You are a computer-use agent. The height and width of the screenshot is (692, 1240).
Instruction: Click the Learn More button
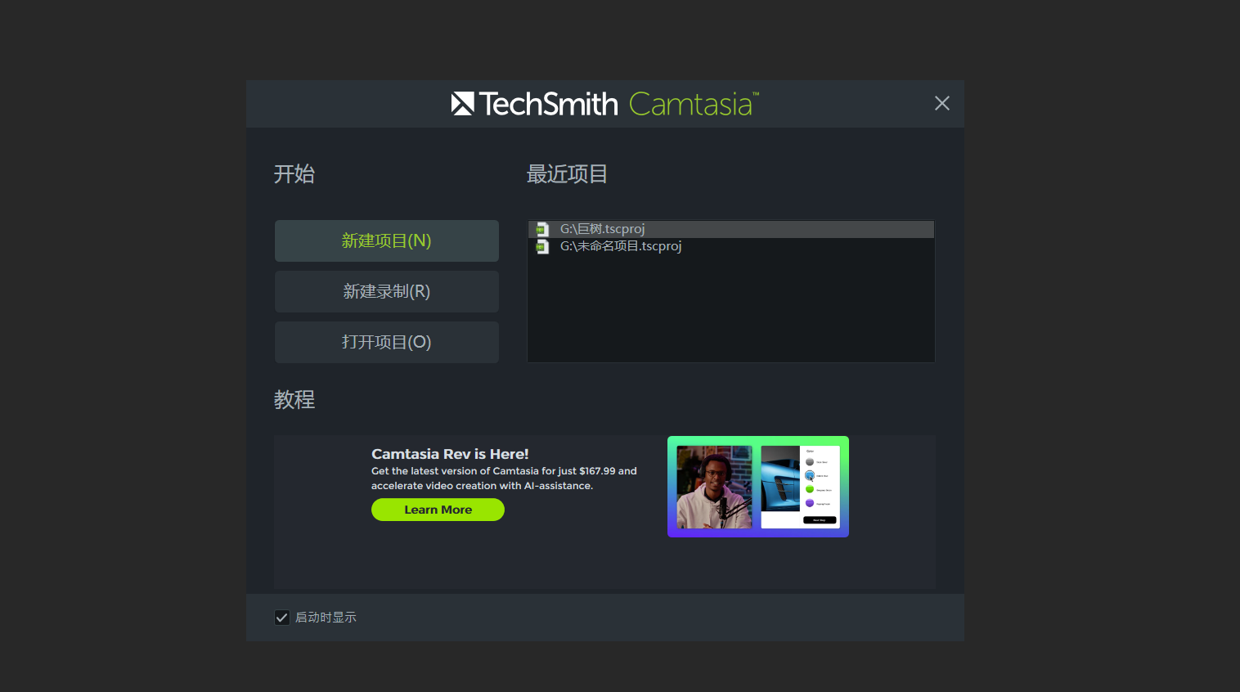coord(438,510)
